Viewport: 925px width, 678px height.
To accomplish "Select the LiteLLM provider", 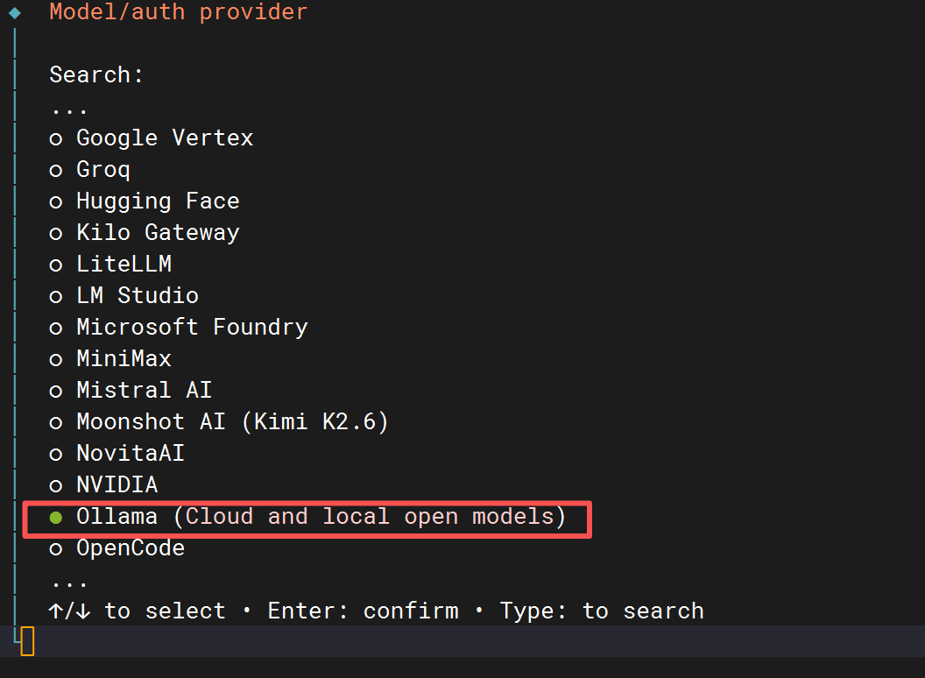I will click(111, 265).
